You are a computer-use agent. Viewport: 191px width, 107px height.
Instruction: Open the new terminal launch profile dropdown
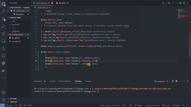pyautogui.click(x=169, y=81)
